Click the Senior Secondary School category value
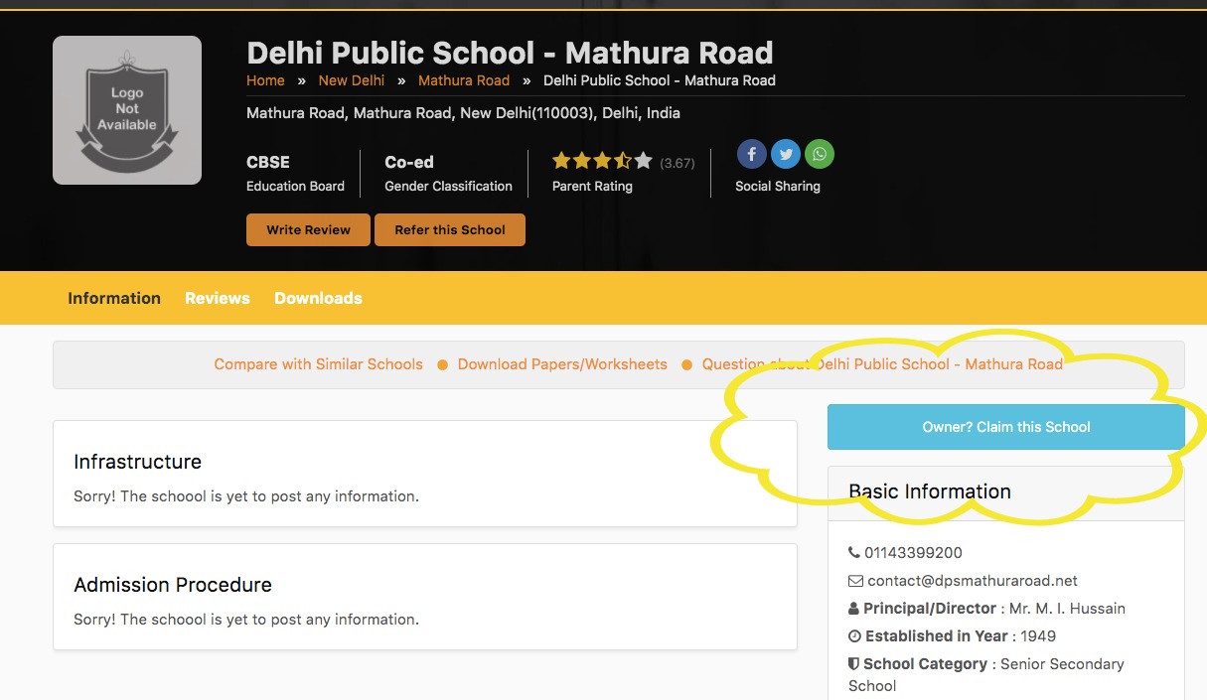Viewport: 1207px width, 700px height. [986, 674]
